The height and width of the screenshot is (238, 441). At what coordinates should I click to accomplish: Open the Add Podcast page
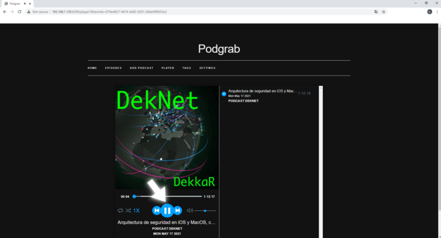141,68
